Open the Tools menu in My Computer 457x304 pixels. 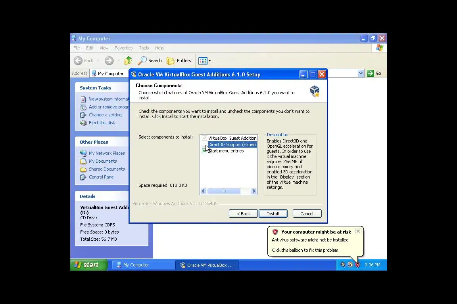(144, 48)
